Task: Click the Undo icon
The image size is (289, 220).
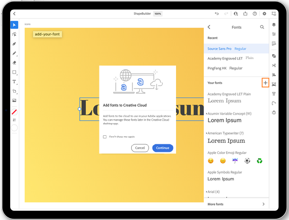Action: point(217,14)
